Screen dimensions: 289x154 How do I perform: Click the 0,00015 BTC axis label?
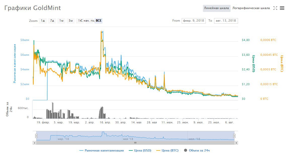(269, 84)
